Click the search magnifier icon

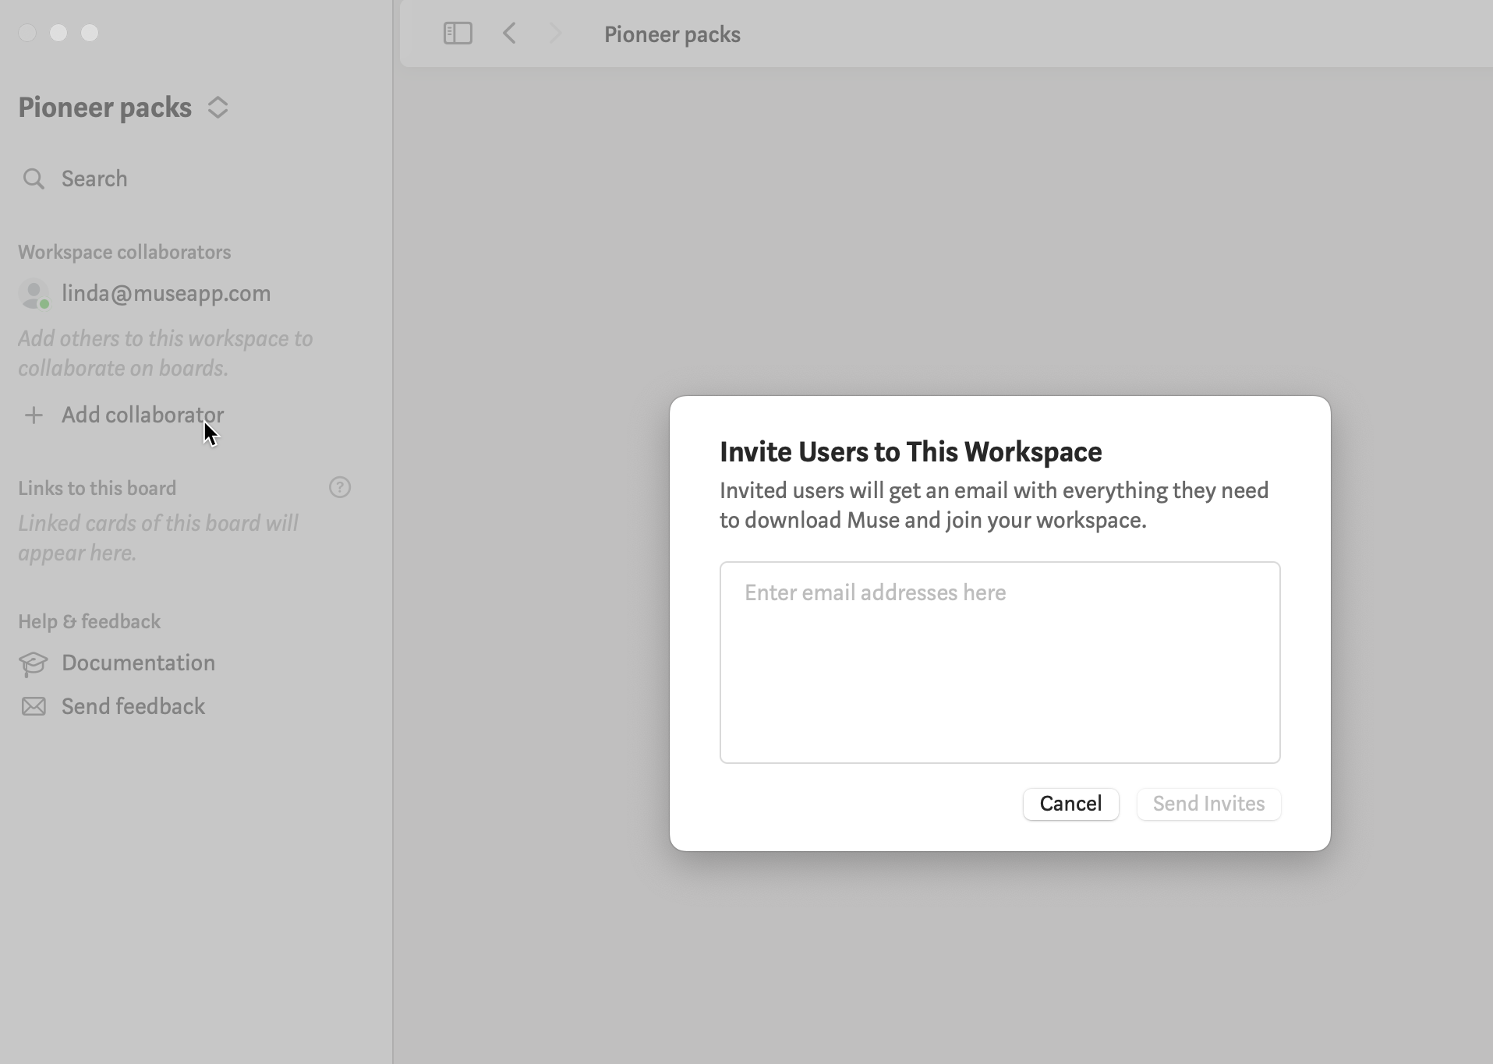(x=34, y=179)
